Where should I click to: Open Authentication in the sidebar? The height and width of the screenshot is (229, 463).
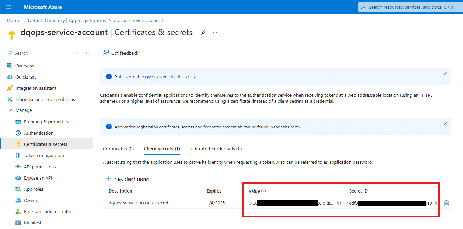click(x=39, y=133)
